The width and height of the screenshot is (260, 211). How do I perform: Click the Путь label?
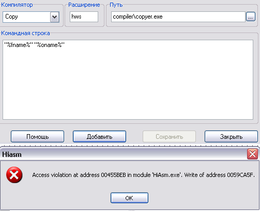pyautogui.click(x=116, y=5)
